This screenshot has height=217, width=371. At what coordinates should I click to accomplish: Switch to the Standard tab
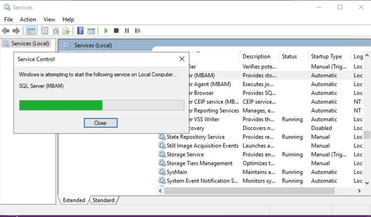[x=104, y=200]
